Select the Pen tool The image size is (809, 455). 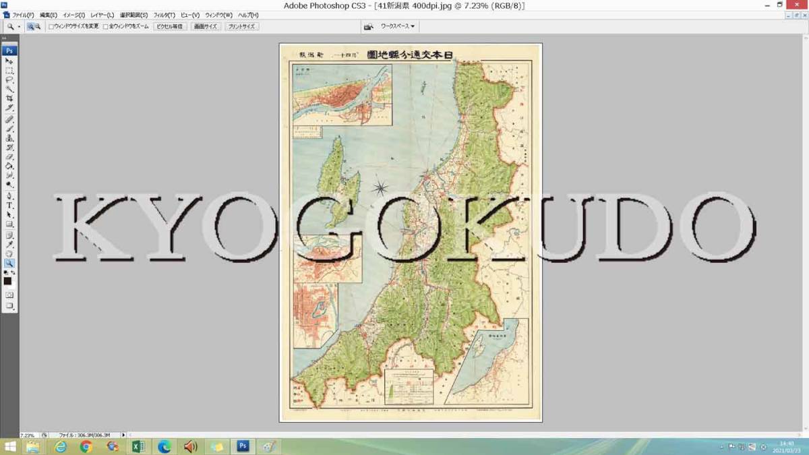pyautogui.click(x=9, y=196)
